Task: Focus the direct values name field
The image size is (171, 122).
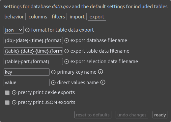Action: [x=27, y=83]
